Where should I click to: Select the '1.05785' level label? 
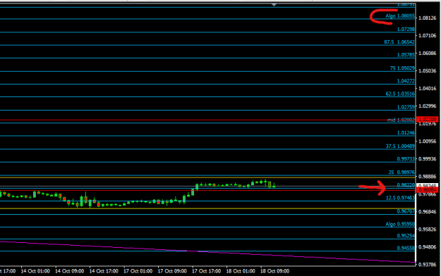point(406,55)
